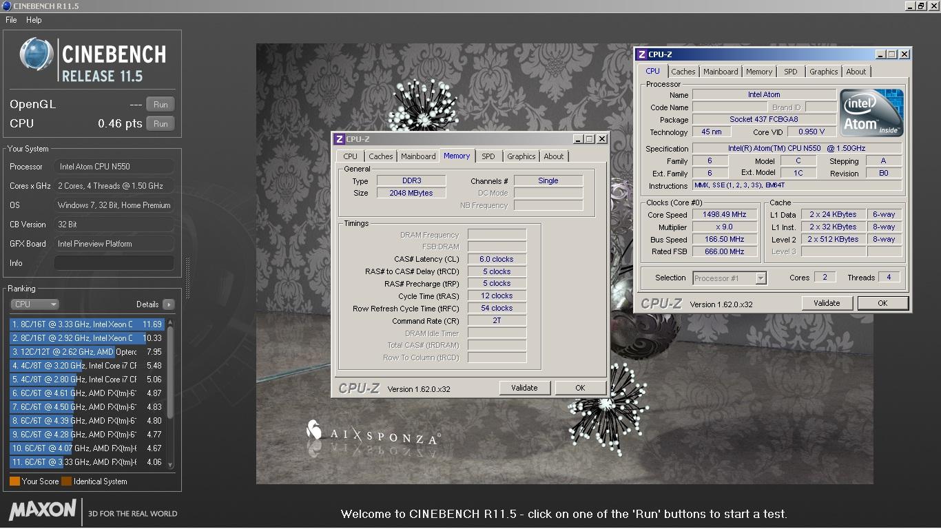Click the Intel Atom inside logo
Screen dimensions: 941x529
[872, 113]
